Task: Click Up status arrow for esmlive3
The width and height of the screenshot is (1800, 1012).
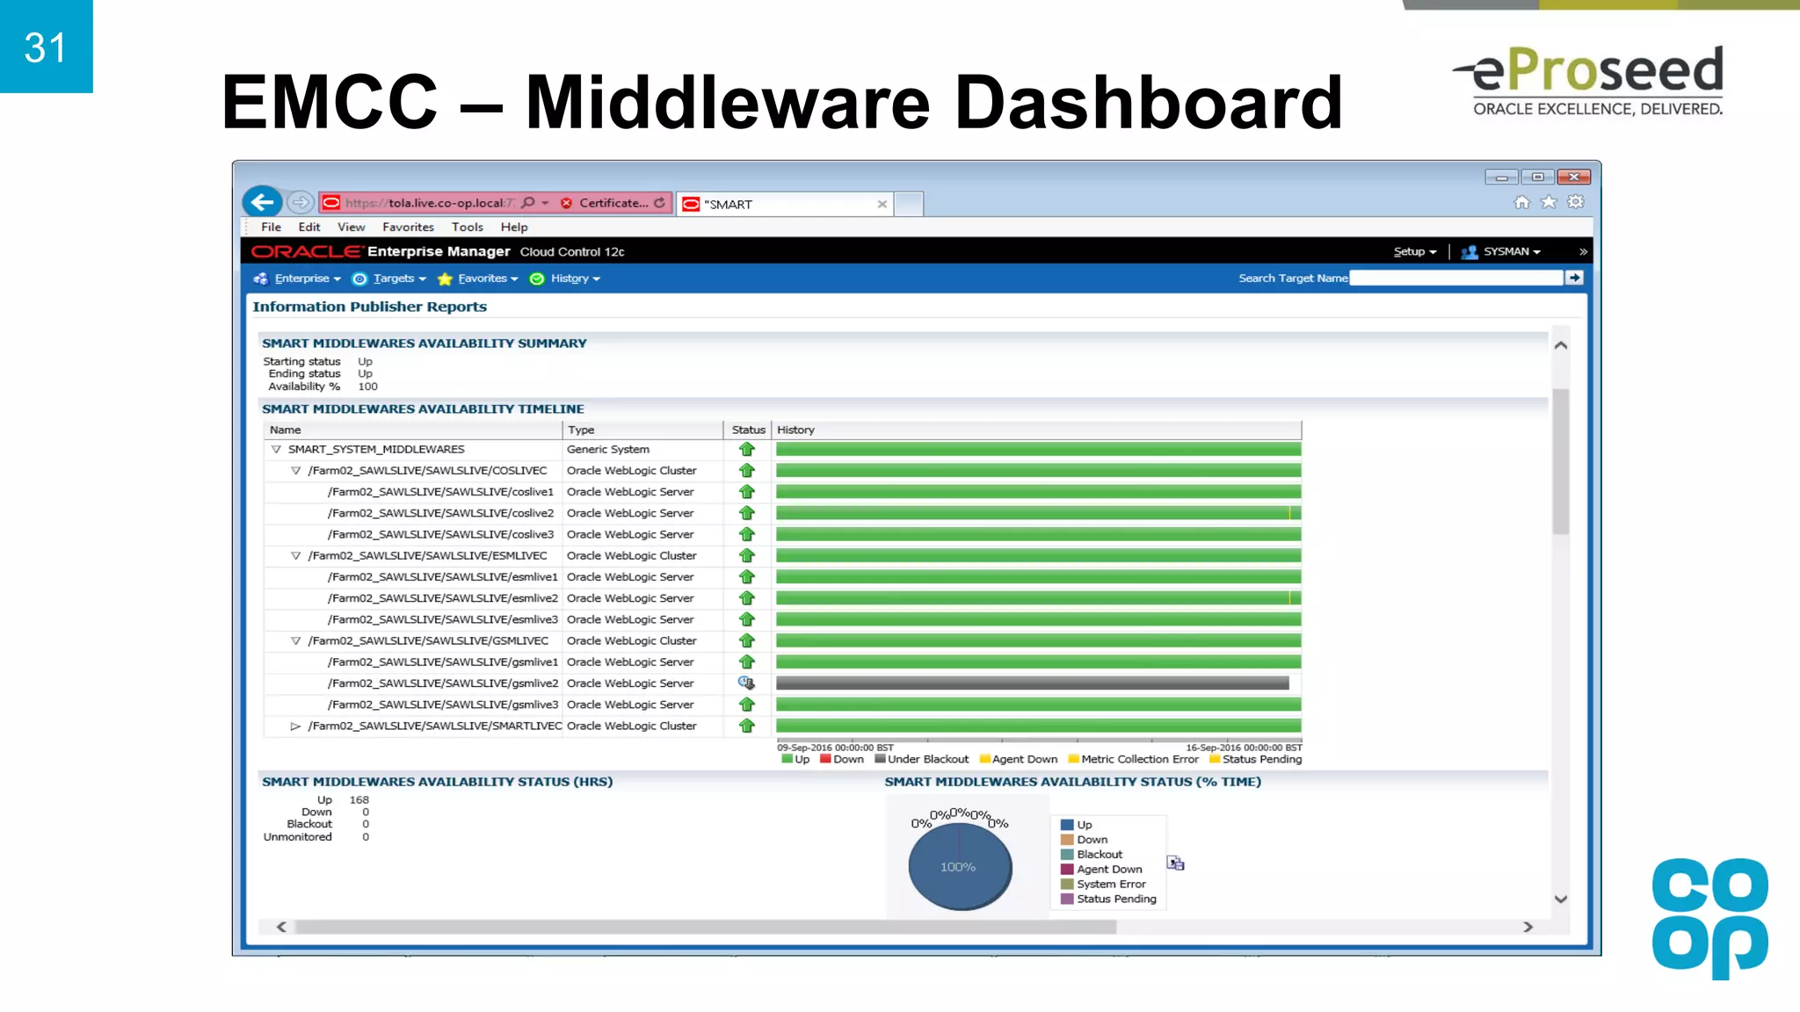Action: tap(747, 619)
